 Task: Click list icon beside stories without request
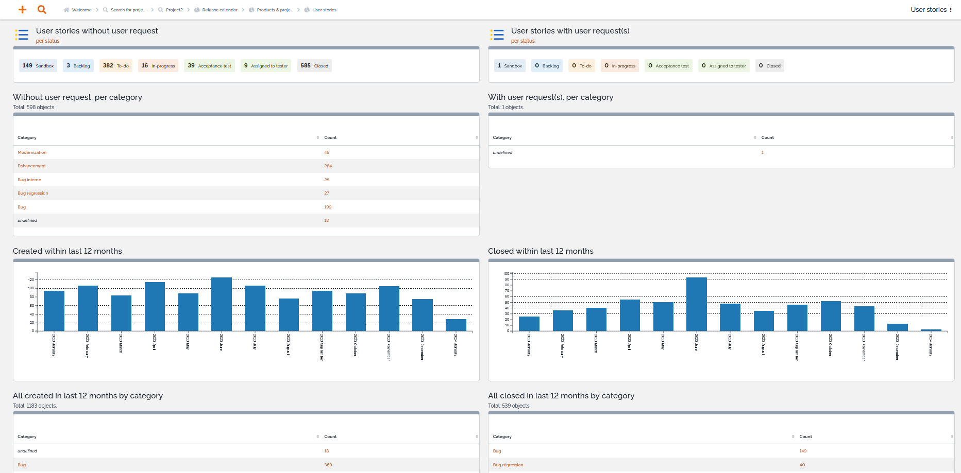pyautogui.click(x=22, y=35)
